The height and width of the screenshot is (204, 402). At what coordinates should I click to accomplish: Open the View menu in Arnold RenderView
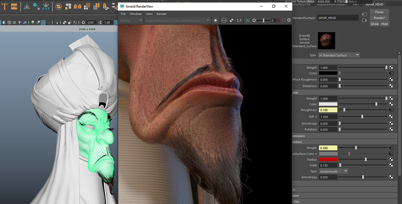click(x=149, y=14)
